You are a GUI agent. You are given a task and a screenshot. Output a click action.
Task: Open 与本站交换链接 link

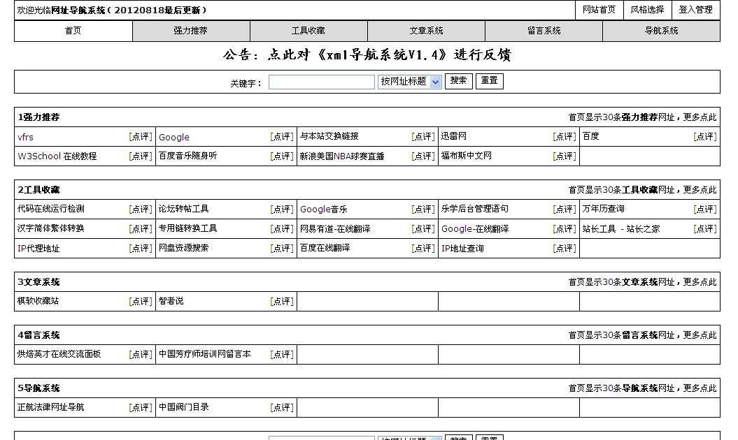tap(329, 136)
